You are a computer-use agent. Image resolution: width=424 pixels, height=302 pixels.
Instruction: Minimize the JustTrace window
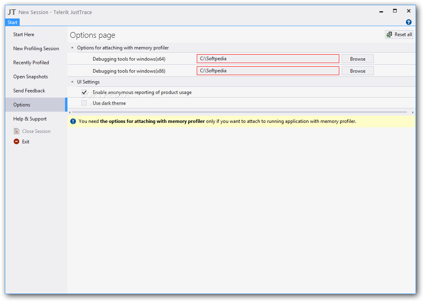[381, 11]
